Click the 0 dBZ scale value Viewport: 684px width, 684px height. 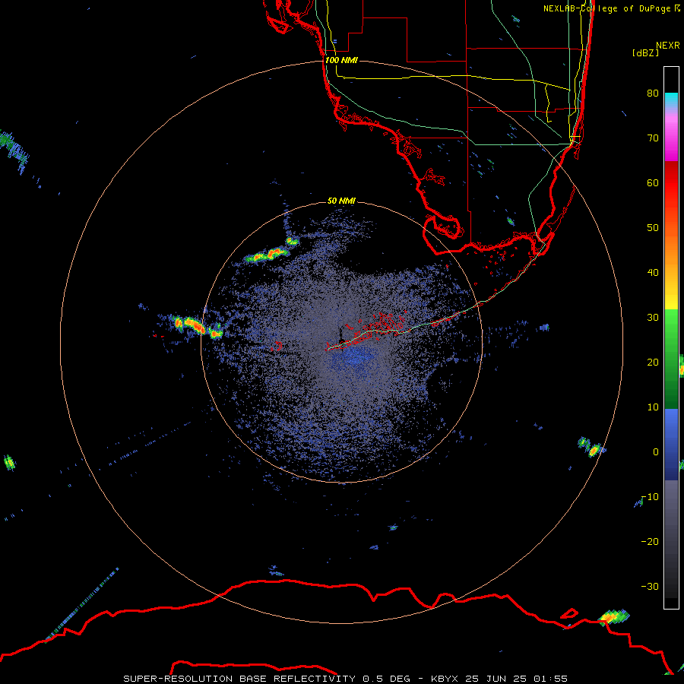656,452
